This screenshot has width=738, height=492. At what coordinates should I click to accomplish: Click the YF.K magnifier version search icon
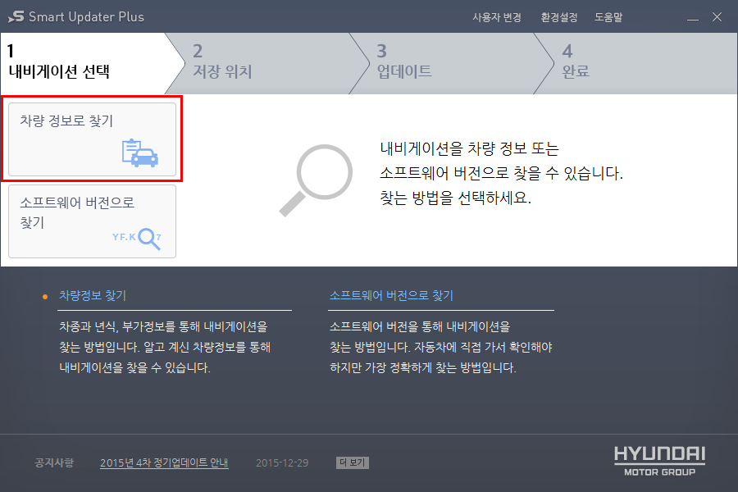[137, 239]
